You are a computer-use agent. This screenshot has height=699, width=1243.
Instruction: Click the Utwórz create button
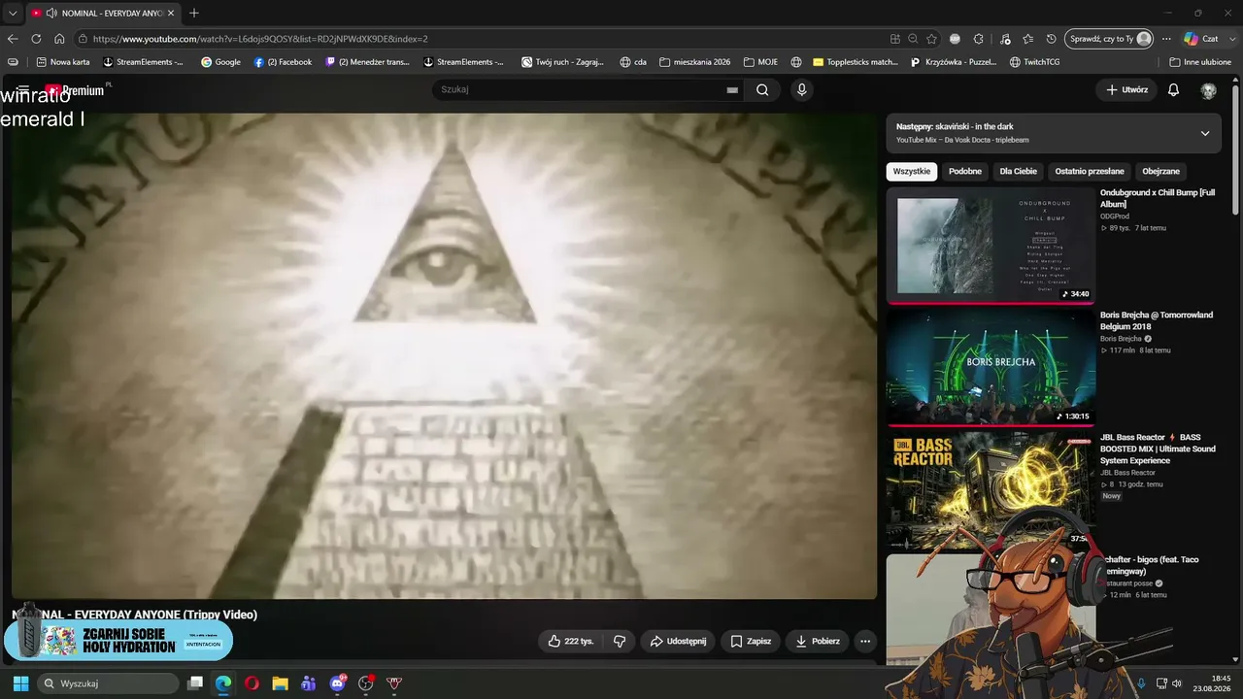[1126, 90]
